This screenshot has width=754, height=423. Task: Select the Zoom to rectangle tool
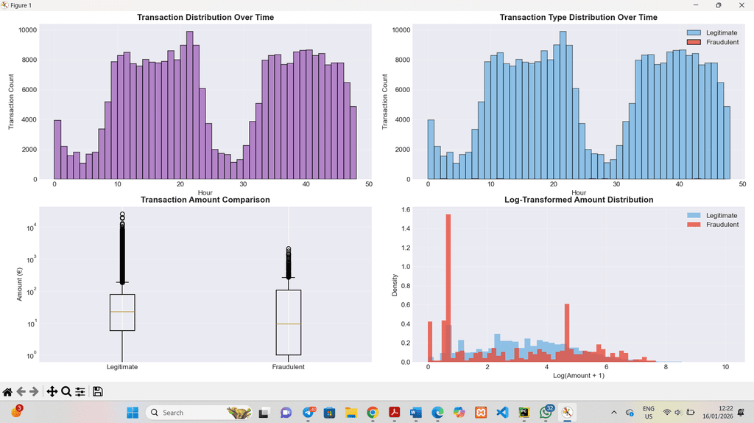pos(66,392)
